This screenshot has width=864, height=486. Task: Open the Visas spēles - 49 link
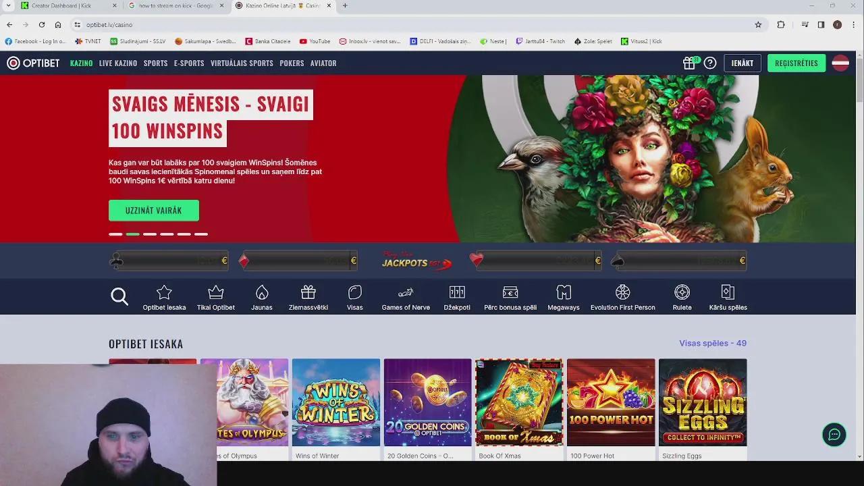(713, 343)
